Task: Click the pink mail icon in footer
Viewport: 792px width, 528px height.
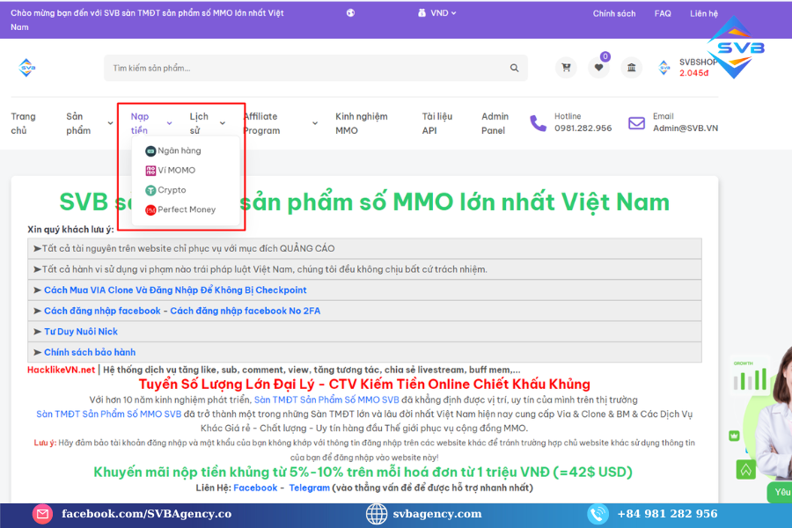Action: tap(43, 514)
